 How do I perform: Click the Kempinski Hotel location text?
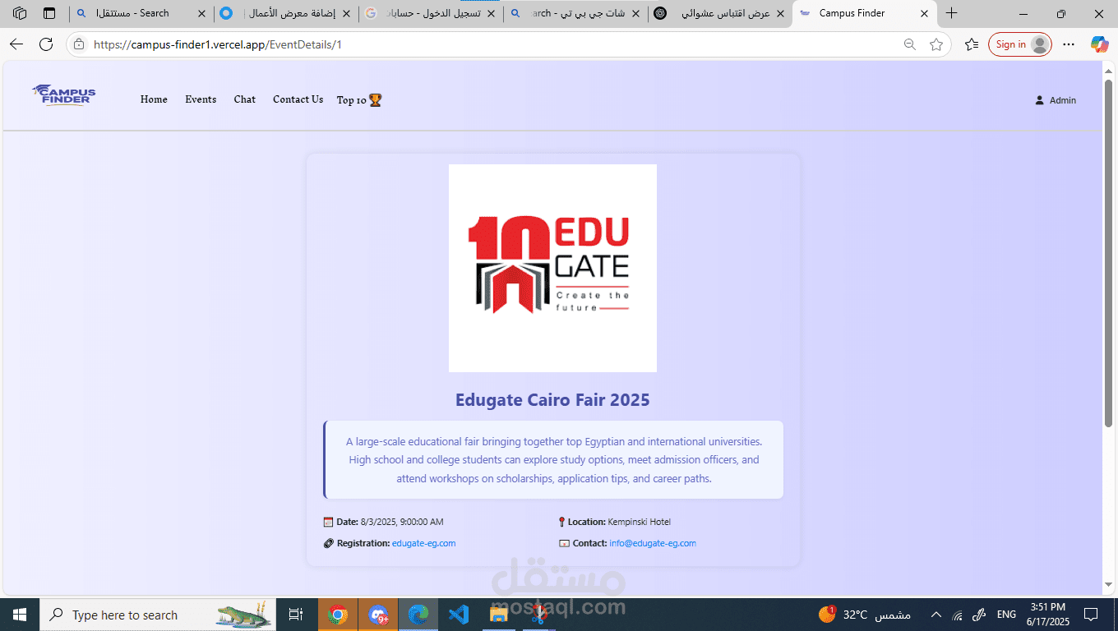point(639,522)
